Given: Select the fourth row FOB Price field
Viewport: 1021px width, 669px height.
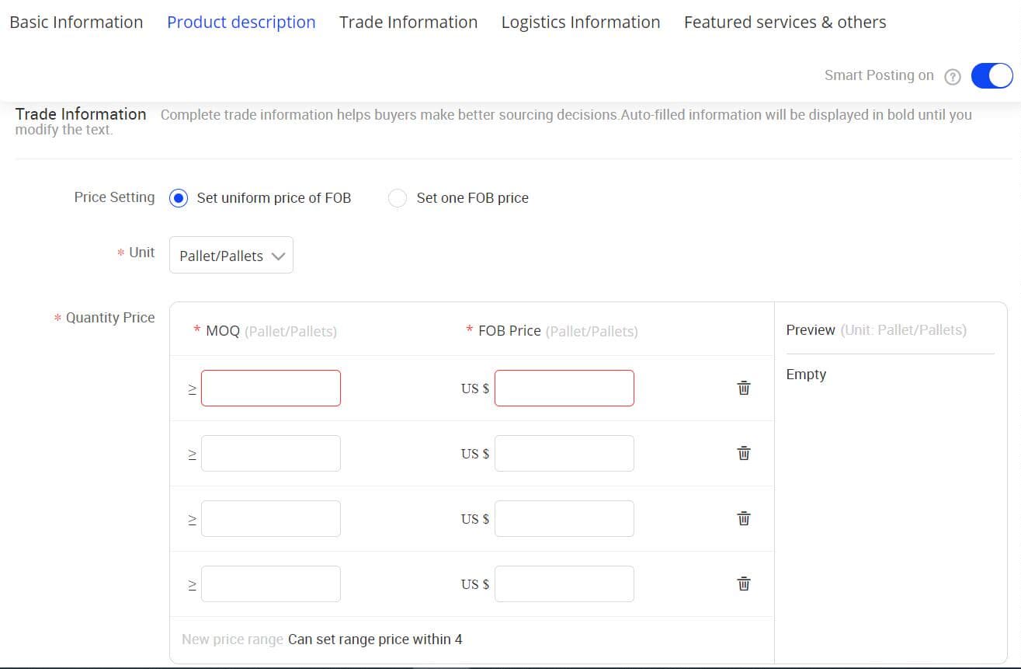Looking at the screenshot, I should point(564,584).
